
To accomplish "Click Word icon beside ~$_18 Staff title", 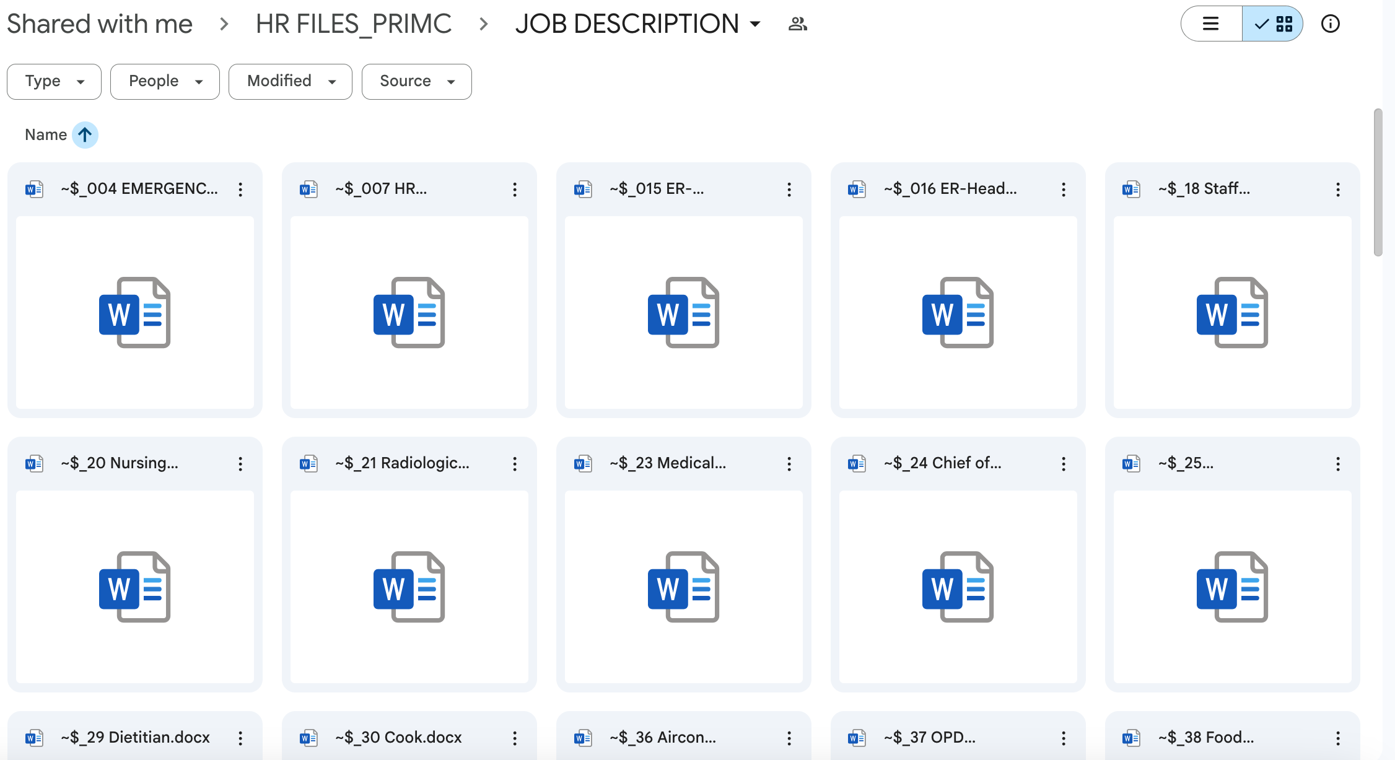I will click(x=1132, y=189).
